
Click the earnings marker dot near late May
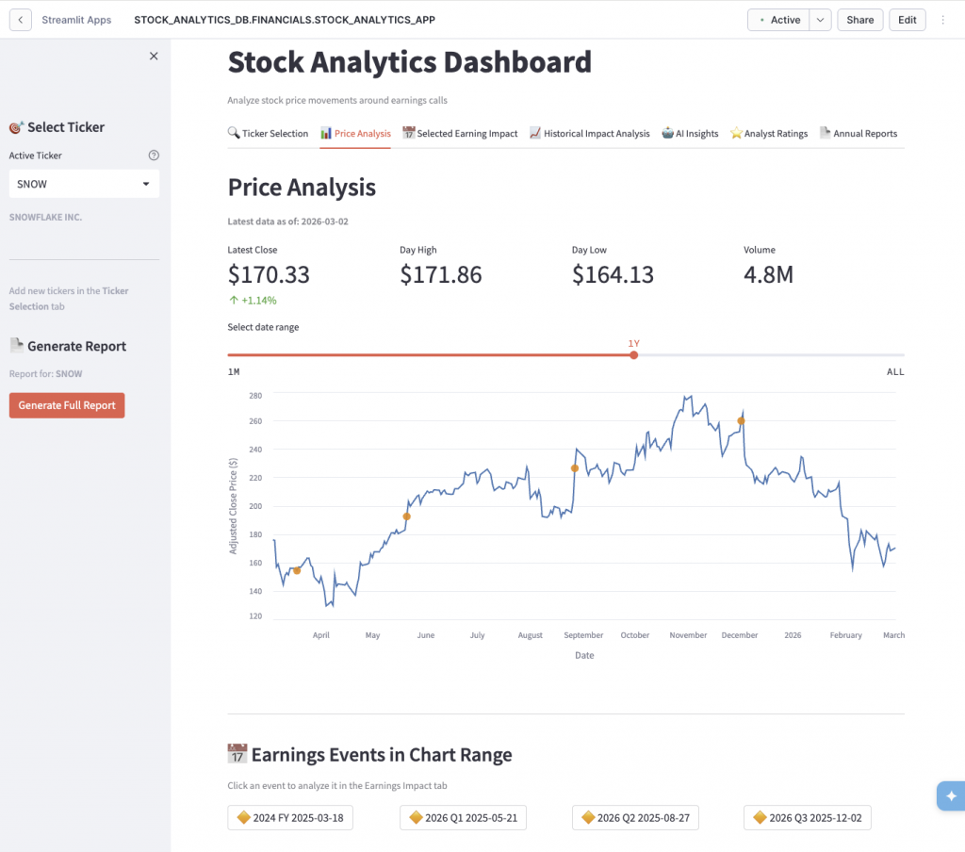tap(406, 516)
